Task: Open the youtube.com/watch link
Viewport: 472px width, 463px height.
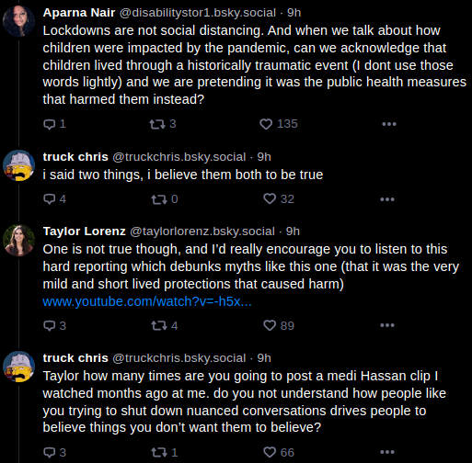Action: click(147, 301)
